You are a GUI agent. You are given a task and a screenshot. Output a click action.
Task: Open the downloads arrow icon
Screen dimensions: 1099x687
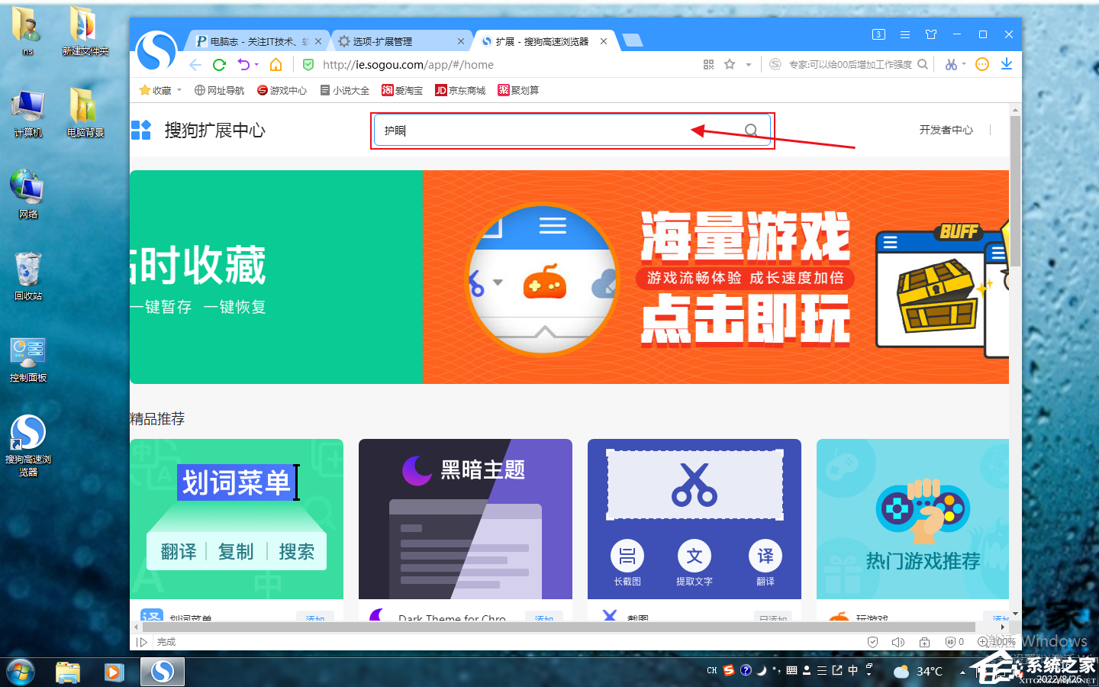point(1007,64)
